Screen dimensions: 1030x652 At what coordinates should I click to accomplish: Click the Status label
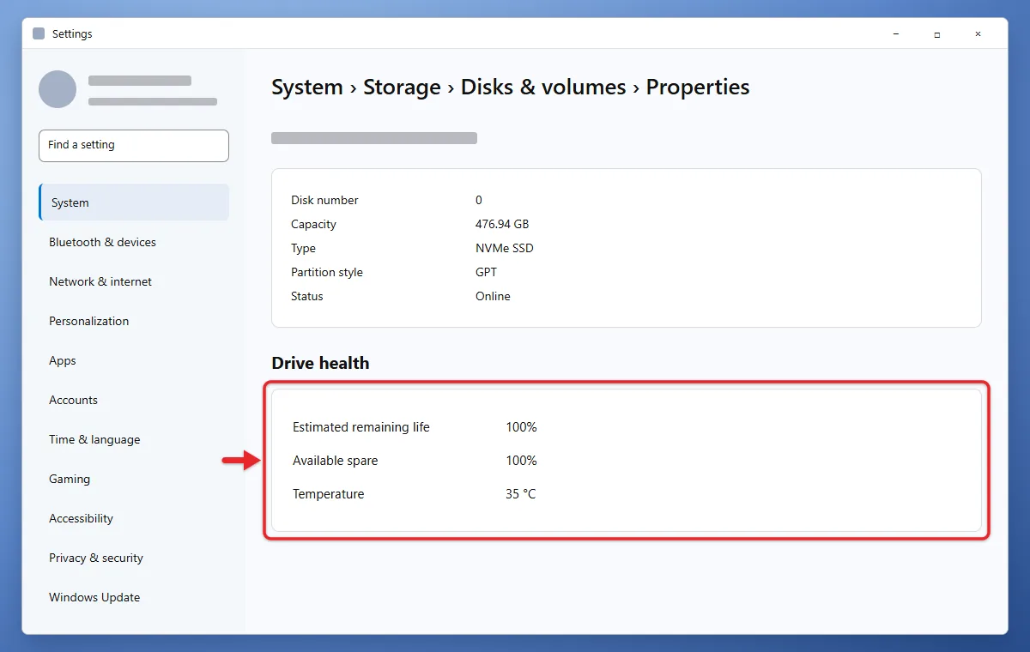(x=307, y=296)
